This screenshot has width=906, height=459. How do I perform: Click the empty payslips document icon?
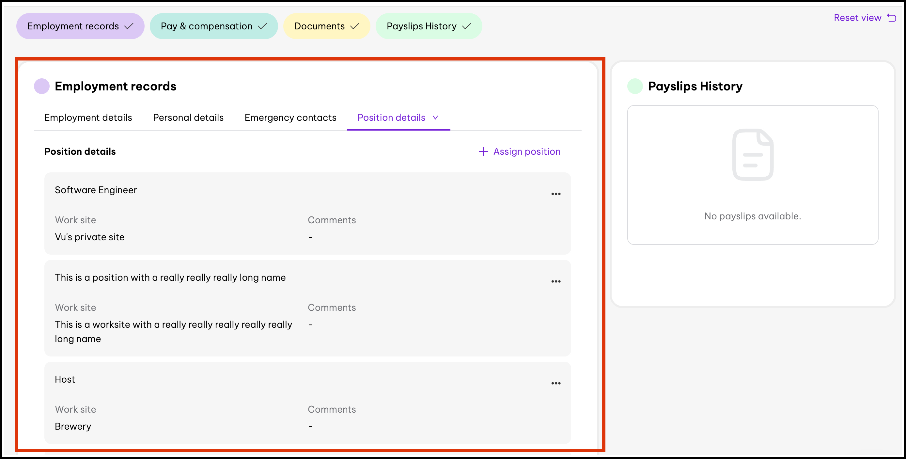click(x=752, y=155)
